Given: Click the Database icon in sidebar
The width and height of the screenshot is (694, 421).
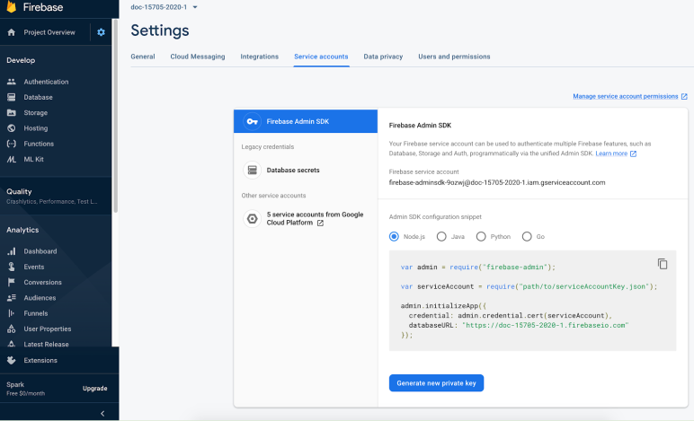Looking at the screenshot, I should click(12, 97).
